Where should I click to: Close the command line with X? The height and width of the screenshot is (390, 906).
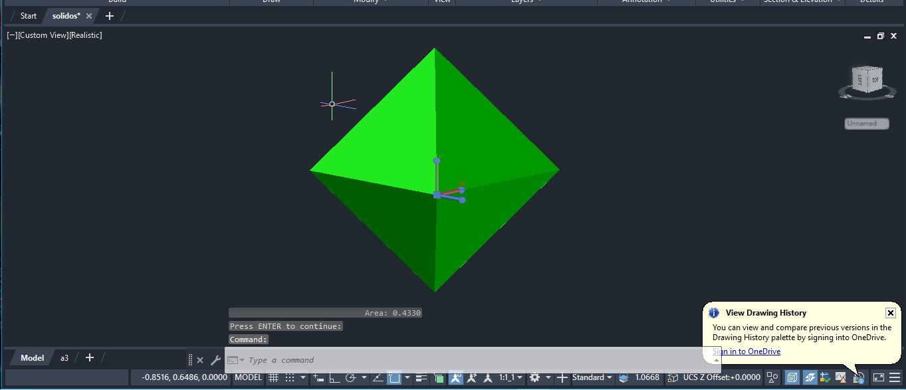coord(200,360)
